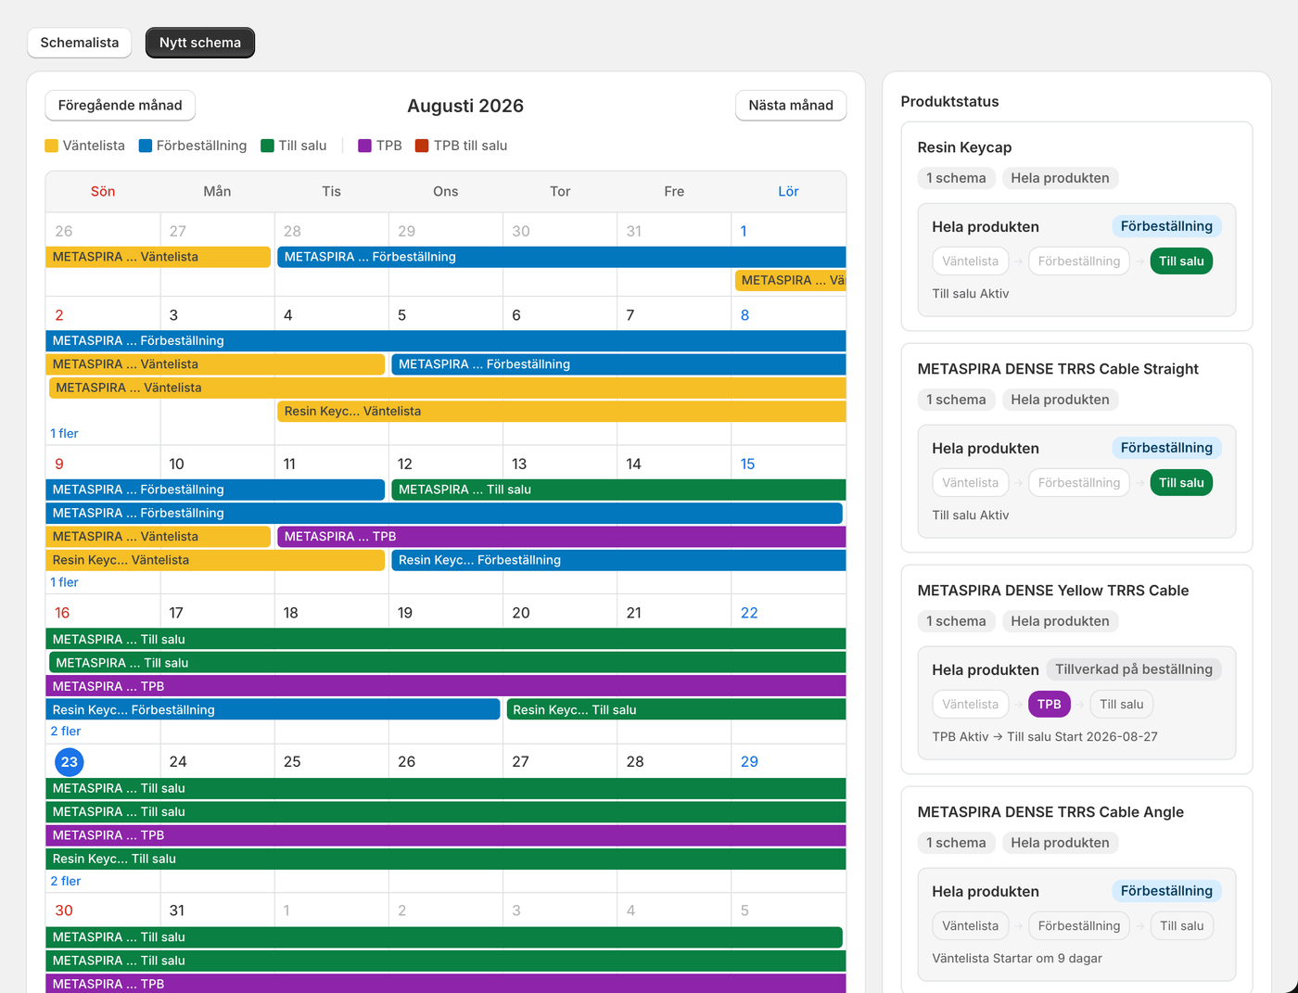Image resolution: width=1298 pixels, height=993 pixels.
Task: Open METASPIRA TPB event in August 23 week
Action: (446, 835)
